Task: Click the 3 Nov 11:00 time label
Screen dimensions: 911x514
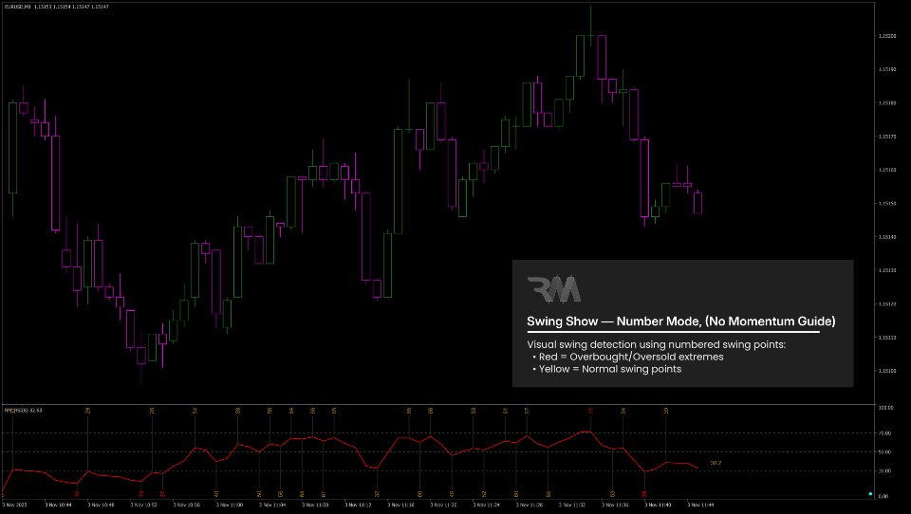Action: pyautogui.click(x=230, y=505)
